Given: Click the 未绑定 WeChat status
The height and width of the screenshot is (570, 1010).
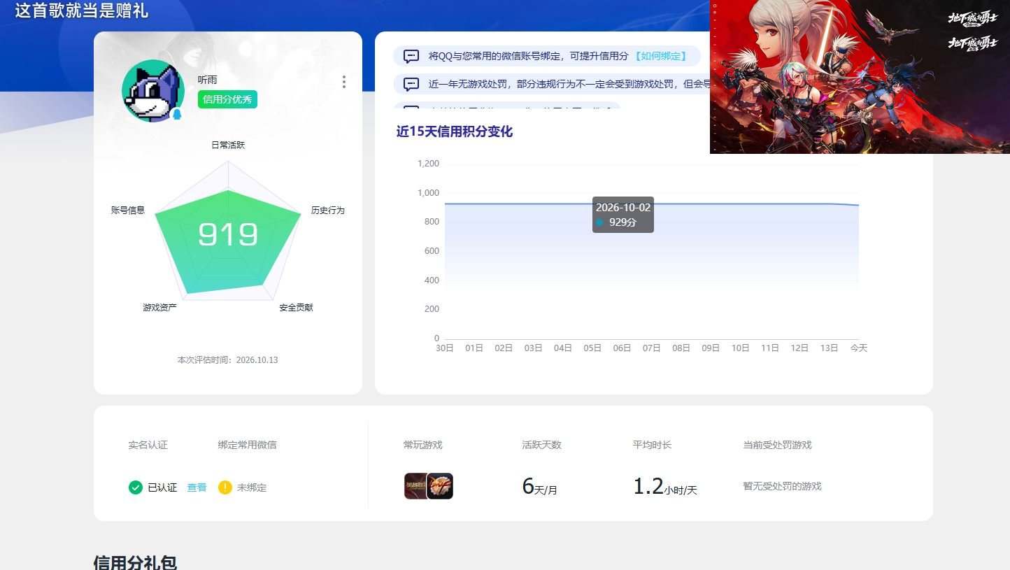Looking at the screenshot, I should click(x=252, y=487).
